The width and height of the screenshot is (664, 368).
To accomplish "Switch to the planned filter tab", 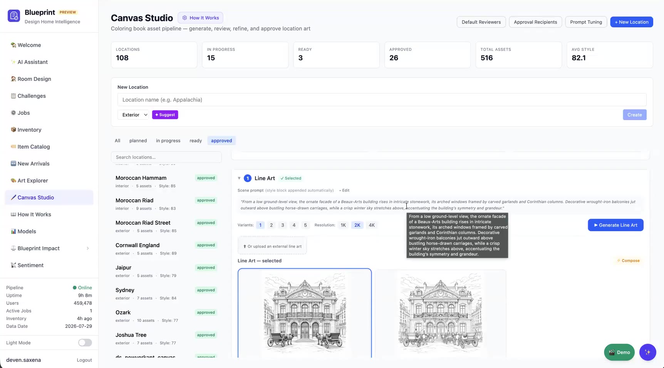I will 138,141.
